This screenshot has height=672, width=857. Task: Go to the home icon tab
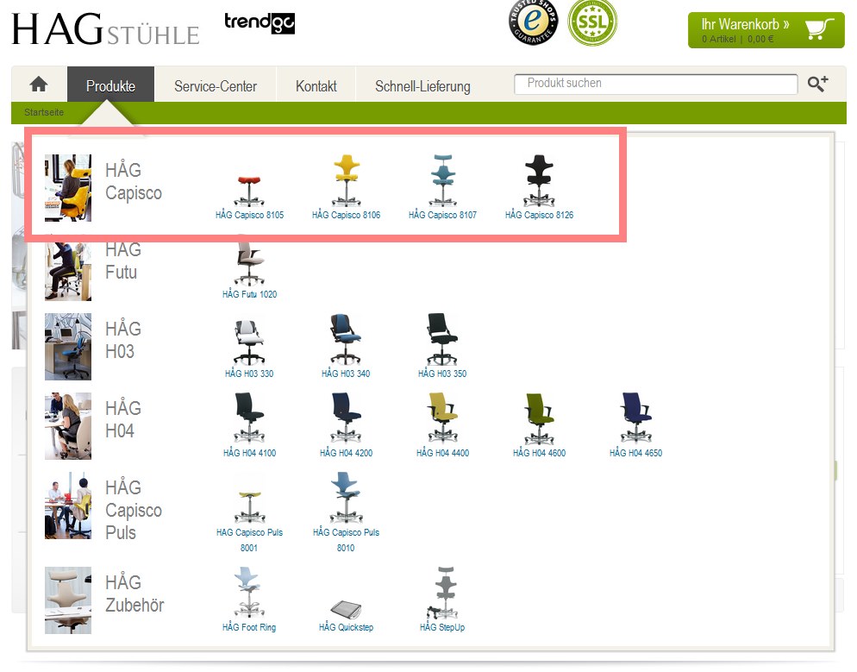[39, 85]
